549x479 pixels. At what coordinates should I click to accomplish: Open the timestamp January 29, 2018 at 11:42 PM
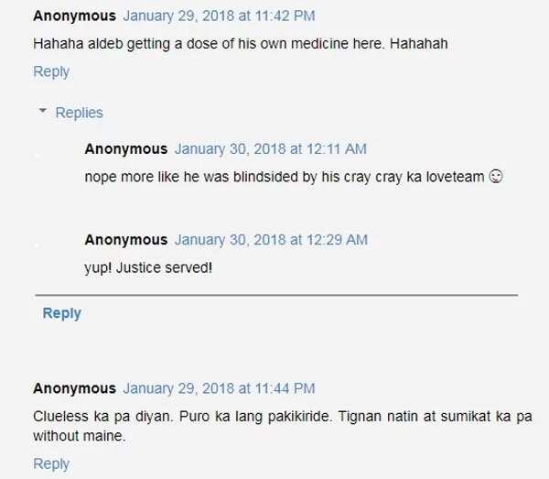coord(220,16)
